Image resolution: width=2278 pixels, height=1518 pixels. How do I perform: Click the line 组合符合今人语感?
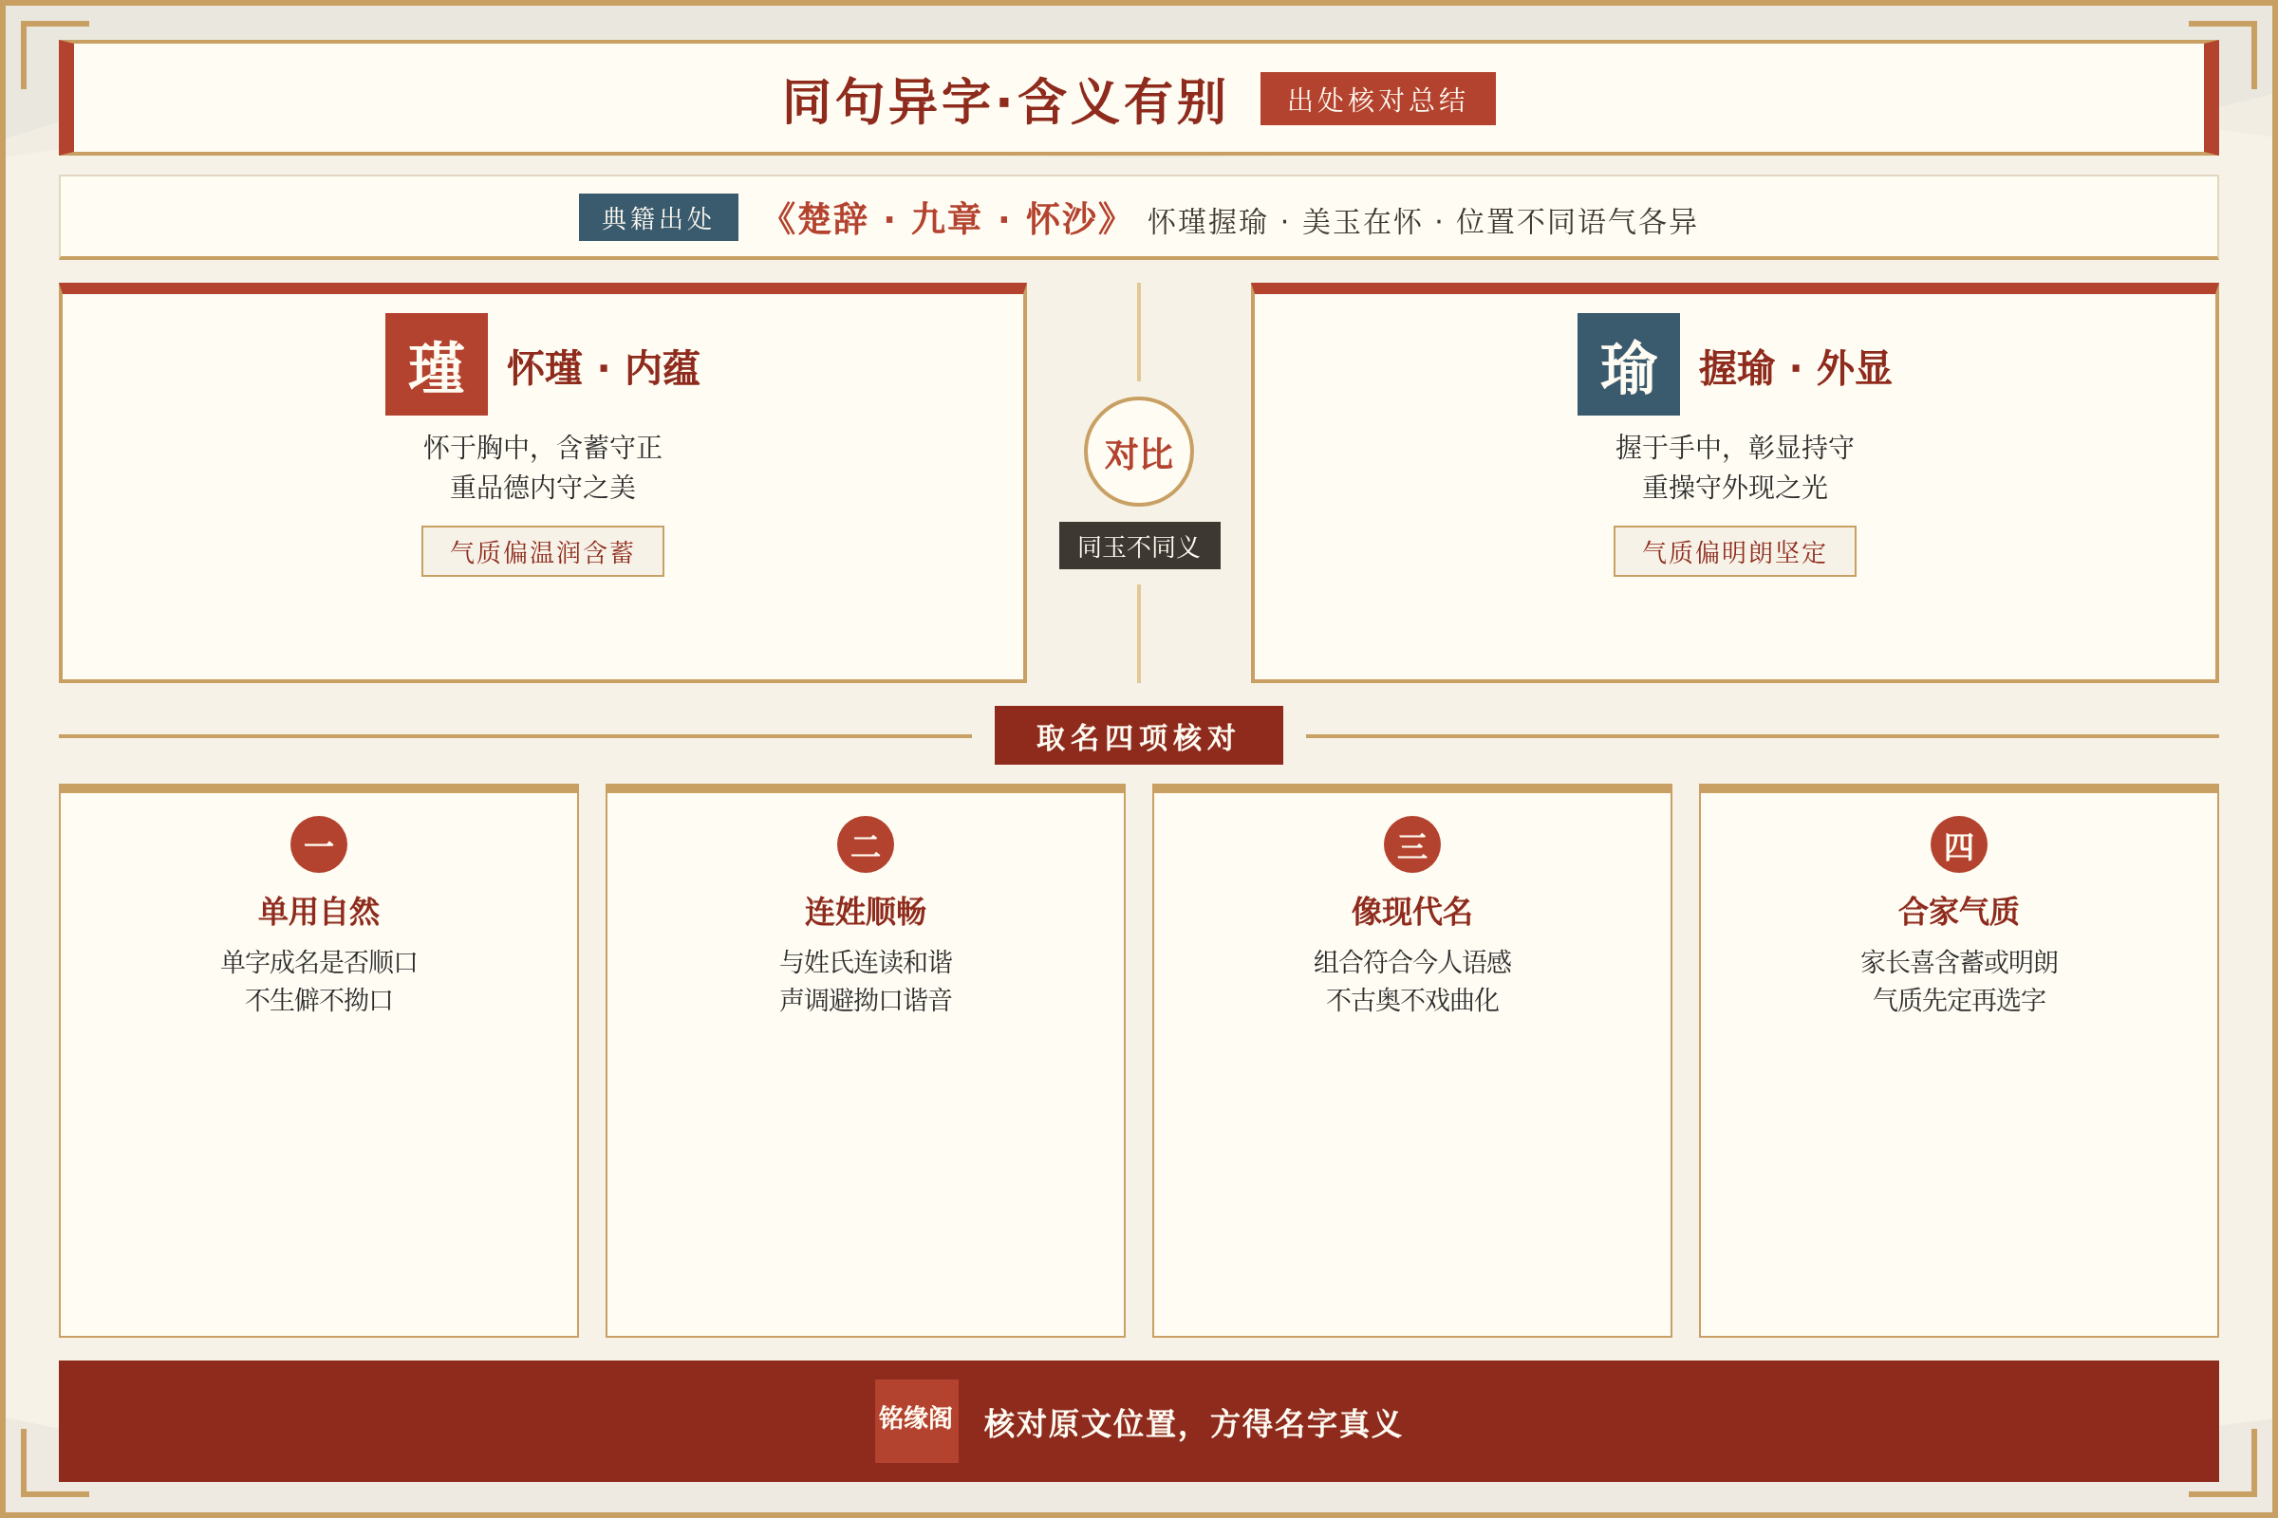pyautogui.click(x=1412, y=961)
